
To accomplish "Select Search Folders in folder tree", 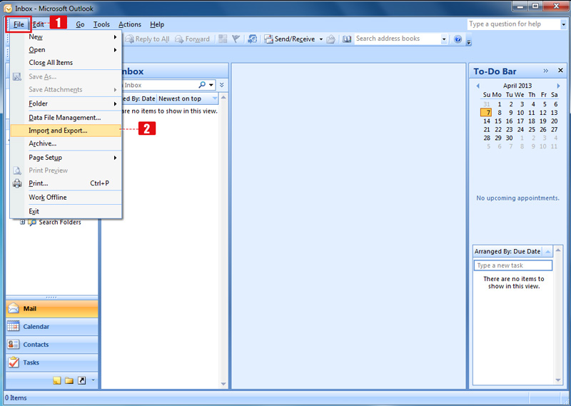I will (x=60, y=222).
